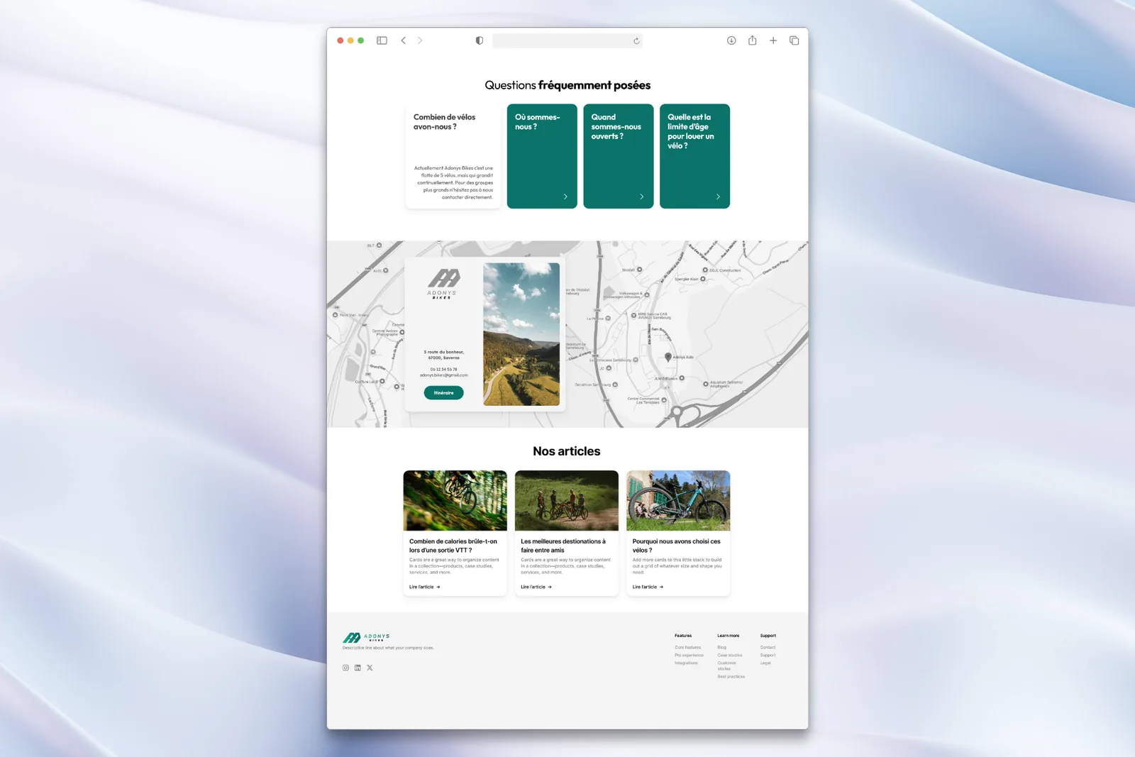Click the 'Legal' footer link
The height and width of the screenshot is (757, 1135).
click(x=765, y=663)
